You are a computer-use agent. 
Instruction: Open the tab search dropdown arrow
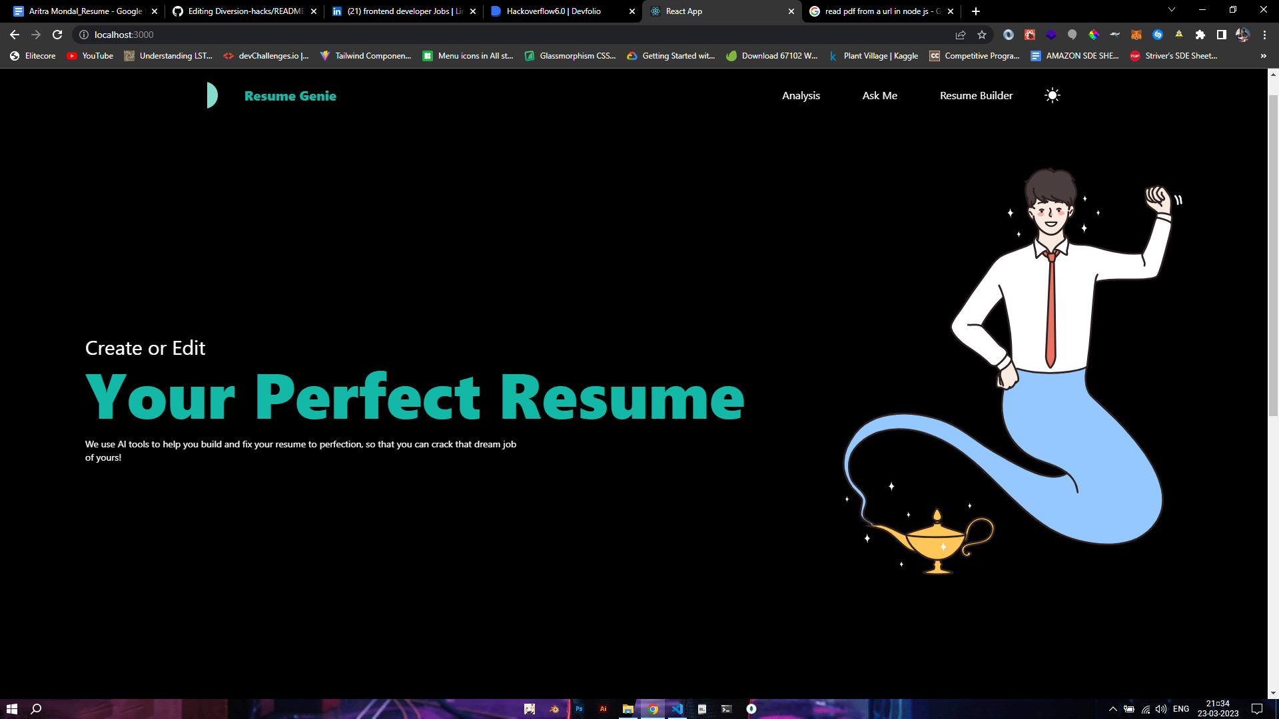[1171, 10]
